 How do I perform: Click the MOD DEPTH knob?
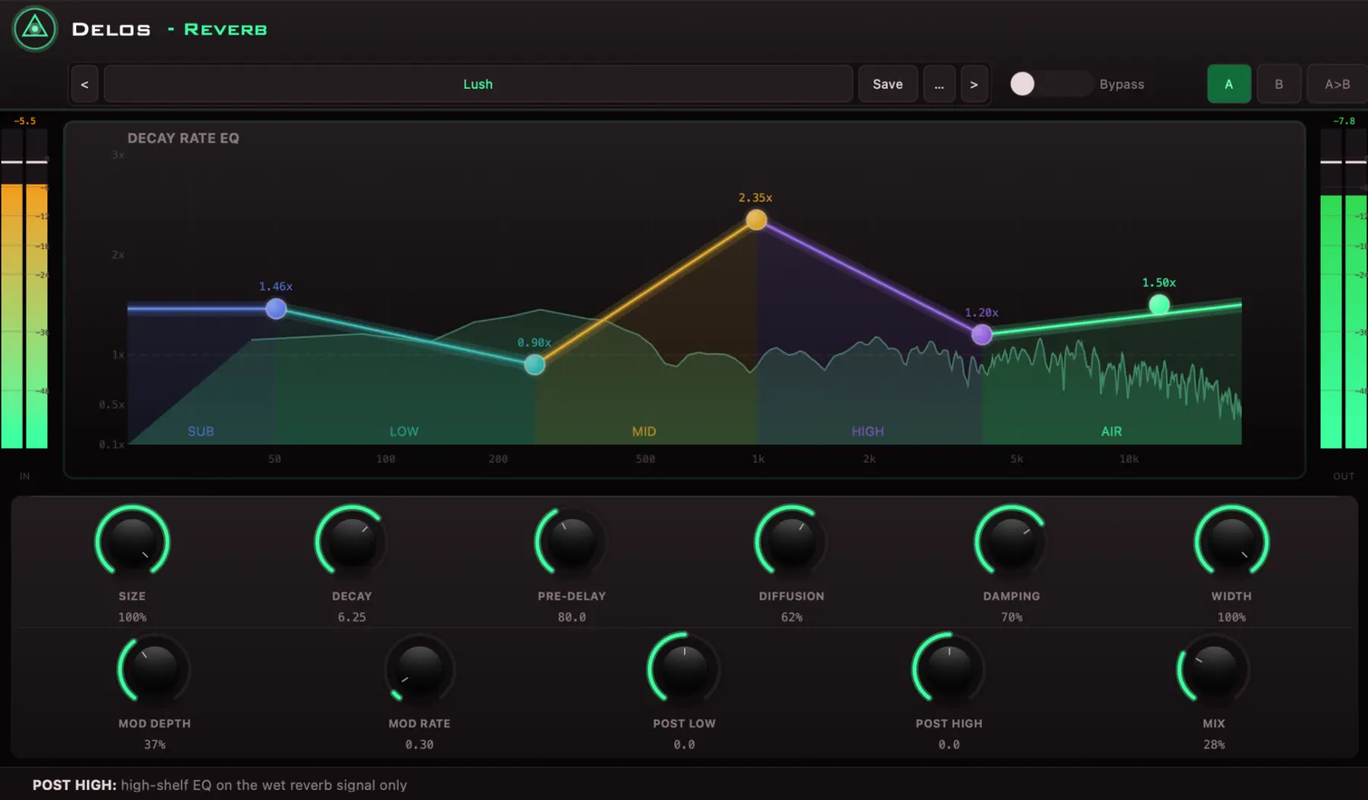(154, 669)
